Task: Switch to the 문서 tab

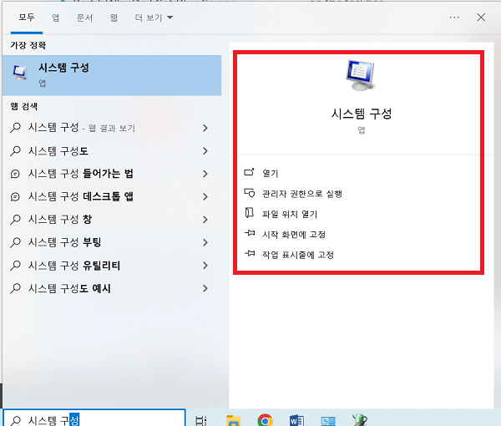Action: [84, 18]
